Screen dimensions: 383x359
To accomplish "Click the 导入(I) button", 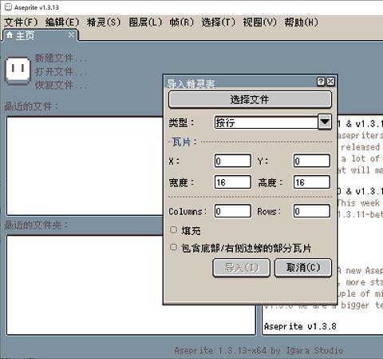I will pos(242,268).
